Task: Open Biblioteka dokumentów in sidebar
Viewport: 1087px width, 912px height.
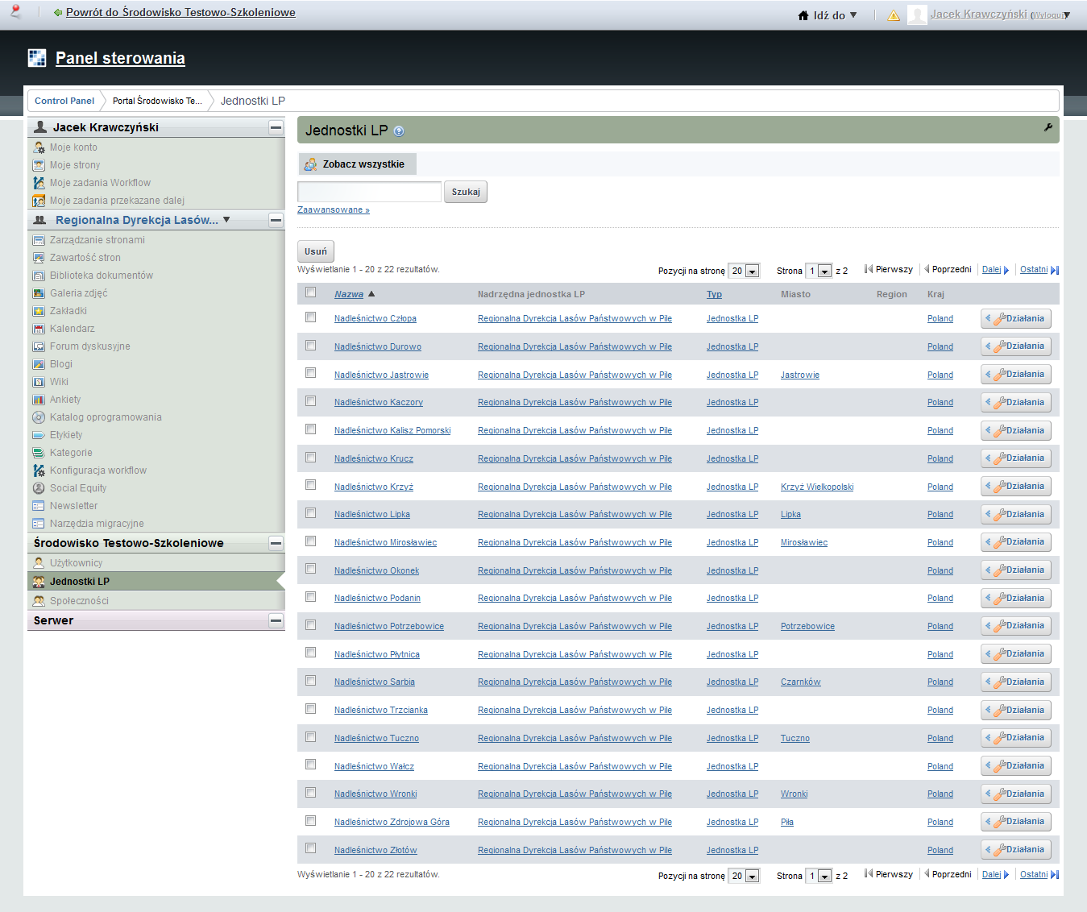Action: [x=102, y=276]
